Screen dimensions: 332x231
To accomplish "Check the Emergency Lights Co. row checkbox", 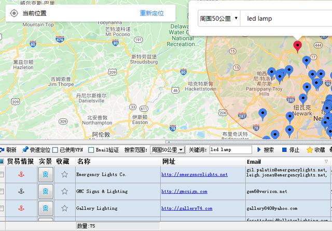I will [2, 175].
